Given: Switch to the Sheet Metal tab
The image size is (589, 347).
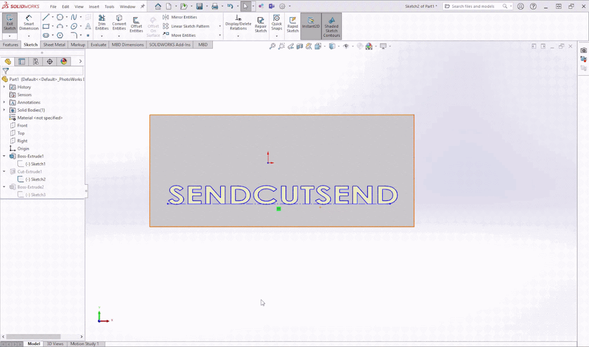Looking at the screenshot, I should tap(54, 45).
